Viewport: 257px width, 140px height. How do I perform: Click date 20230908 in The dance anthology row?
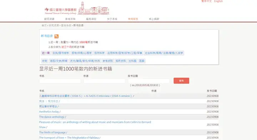click(212, 117)
